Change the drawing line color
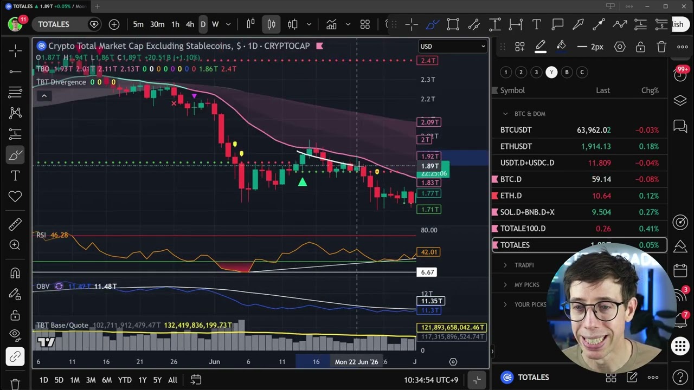This screenshot has width=694, height=390. [541, 47]
